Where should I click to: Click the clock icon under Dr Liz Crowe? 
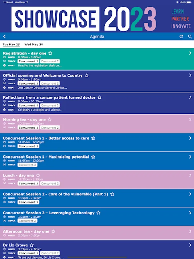[4, 249]
